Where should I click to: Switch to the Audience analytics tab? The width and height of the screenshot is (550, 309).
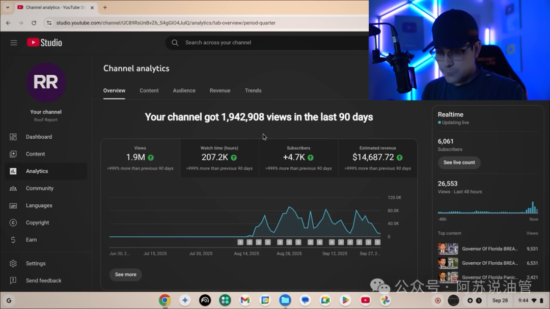point(184,90)
